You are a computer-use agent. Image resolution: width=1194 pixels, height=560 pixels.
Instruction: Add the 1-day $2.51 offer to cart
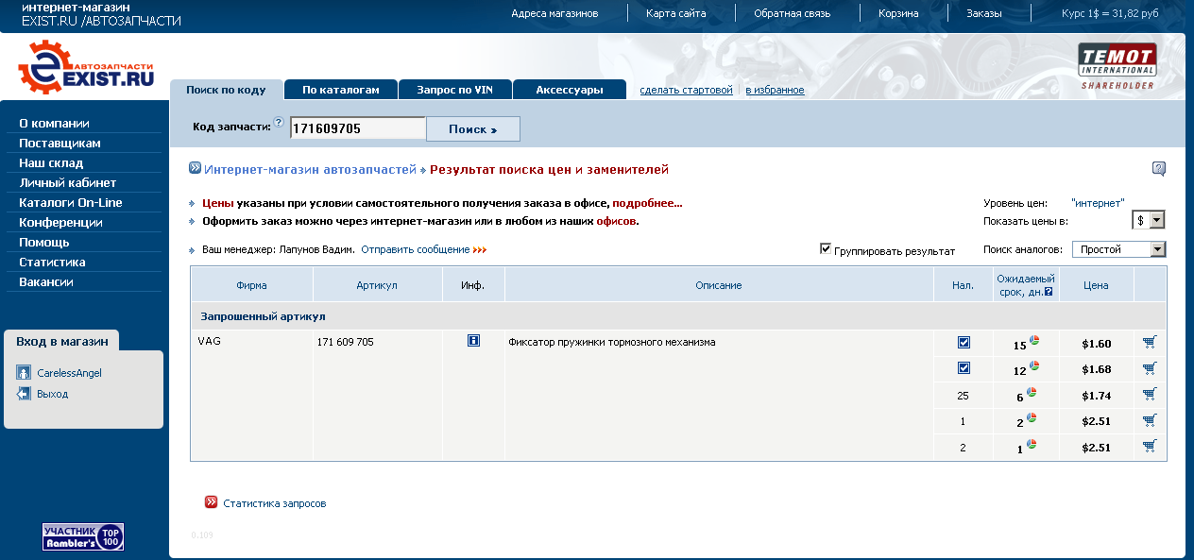[x=1149, y=446]
